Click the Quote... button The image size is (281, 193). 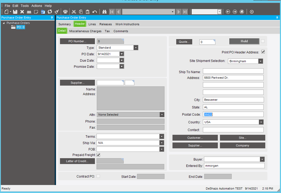[x=184, y=42]
